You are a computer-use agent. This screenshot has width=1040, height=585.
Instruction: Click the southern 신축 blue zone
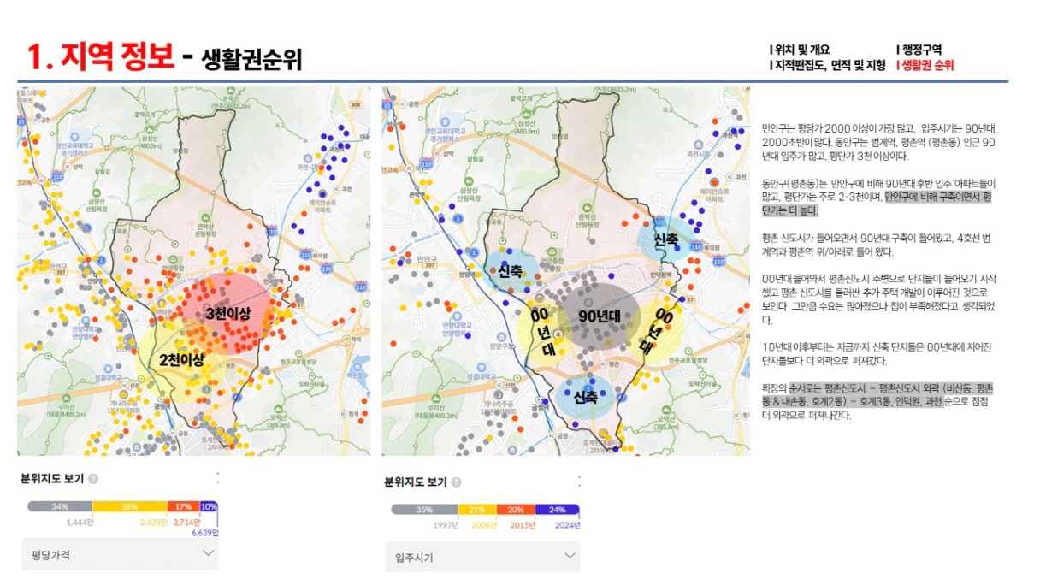tap(586, 398)
